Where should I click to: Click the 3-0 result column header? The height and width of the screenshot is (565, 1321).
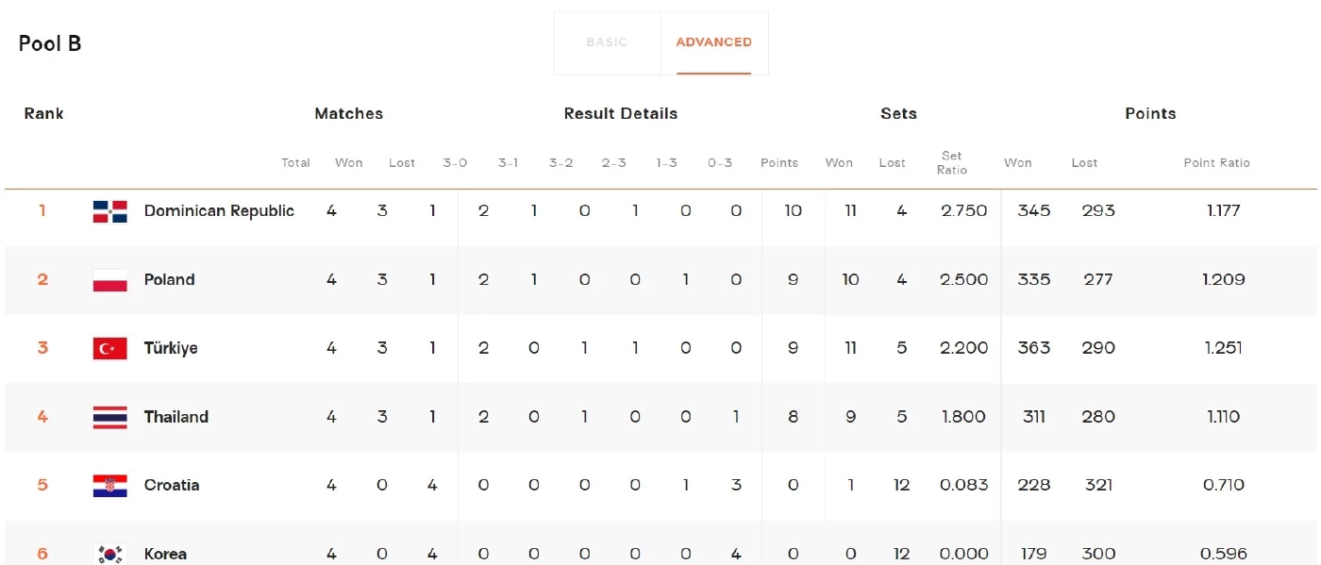tap(455, 163)
